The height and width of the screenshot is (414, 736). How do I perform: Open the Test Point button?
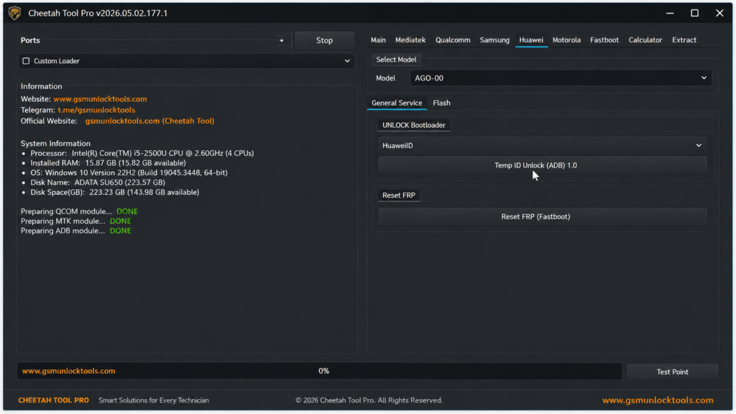pos(672,372)
